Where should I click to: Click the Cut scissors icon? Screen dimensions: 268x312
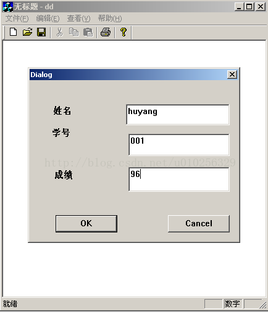point(60,32)
